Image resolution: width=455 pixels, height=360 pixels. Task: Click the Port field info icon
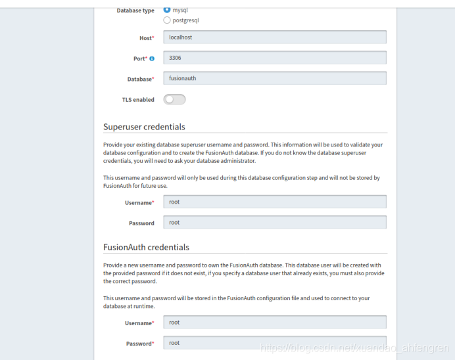(152, 58)
